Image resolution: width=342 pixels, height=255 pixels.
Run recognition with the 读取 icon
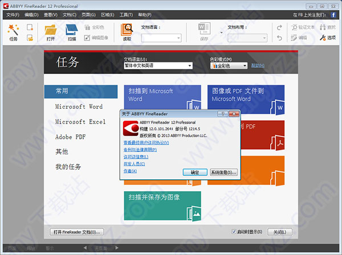(x=127, y=32)
